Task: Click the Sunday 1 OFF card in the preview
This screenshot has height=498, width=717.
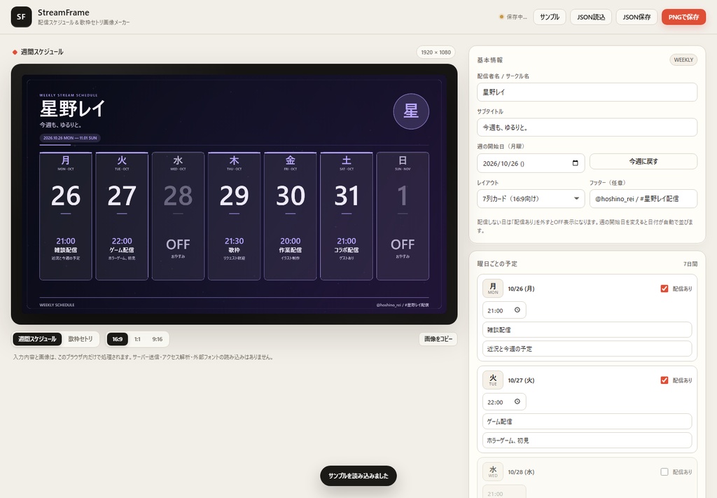Action: click(403, 216)
